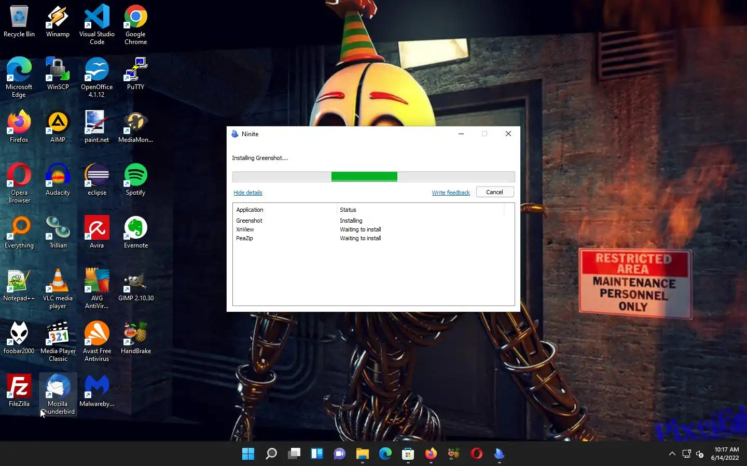
Task: Show hidden system tray icons
Action: pos(672,454)
